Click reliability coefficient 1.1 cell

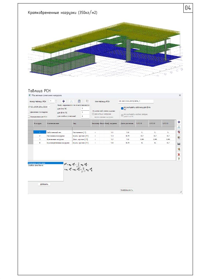pyautogui.click(x=112, y=132)
